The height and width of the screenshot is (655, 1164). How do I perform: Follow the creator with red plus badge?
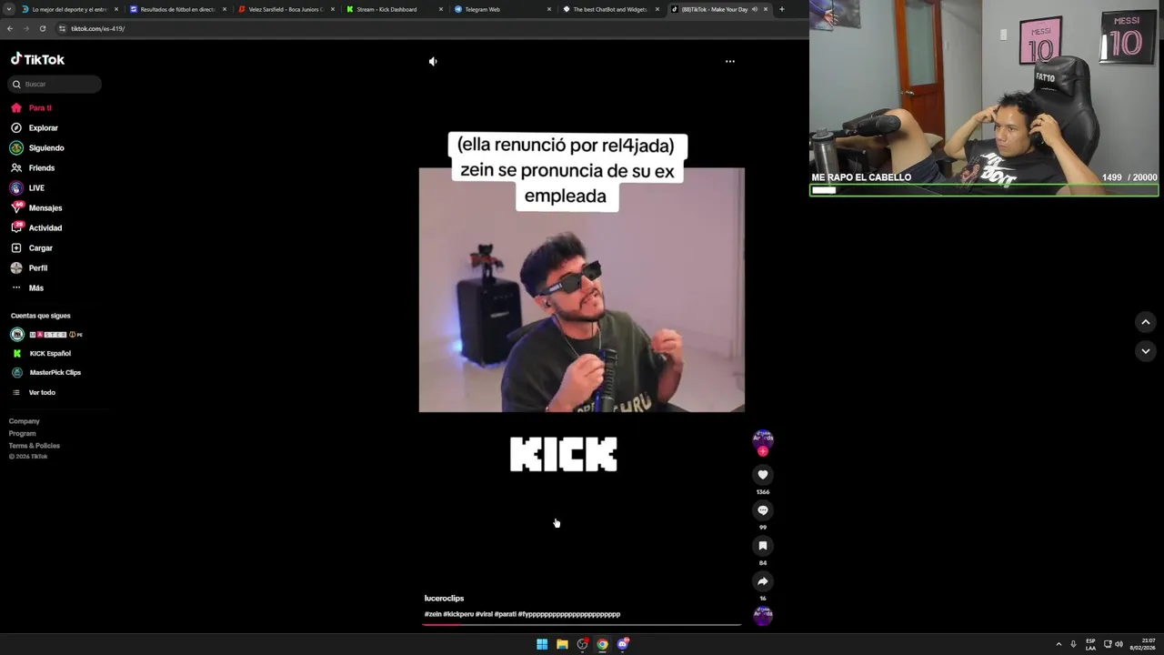(x=763, y=451)
